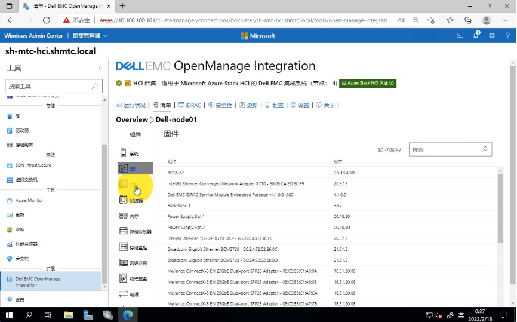Open the 存储盘柜 storage enclosure icon
517x322 pixels.
point(123,247)
